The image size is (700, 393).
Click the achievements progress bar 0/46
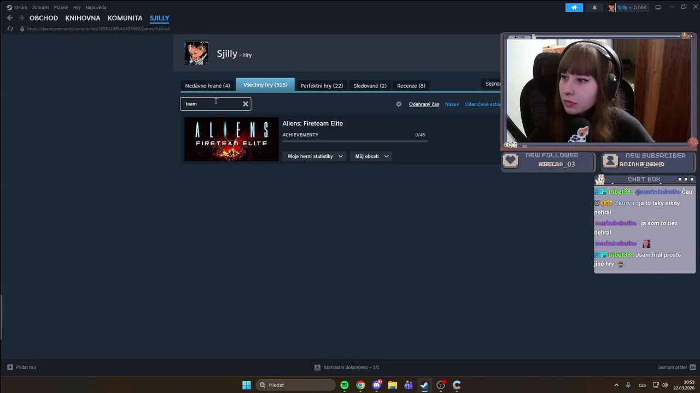tap(355, 141)
